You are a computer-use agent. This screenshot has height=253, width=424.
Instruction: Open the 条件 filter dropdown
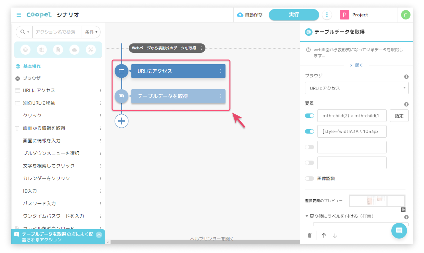91,32
